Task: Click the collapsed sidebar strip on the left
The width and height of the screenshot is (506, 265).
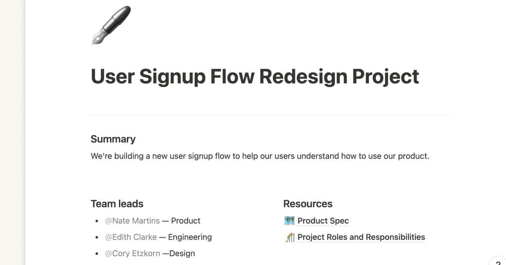Action: coord(13,132)
